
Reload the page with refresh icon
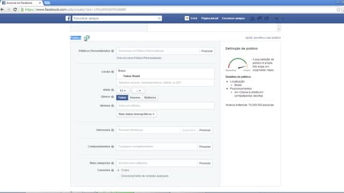(15, 10)
